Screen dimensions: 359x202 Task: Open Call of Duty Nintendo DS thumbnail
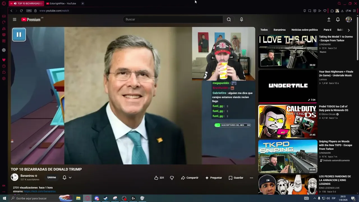[288, 121]
